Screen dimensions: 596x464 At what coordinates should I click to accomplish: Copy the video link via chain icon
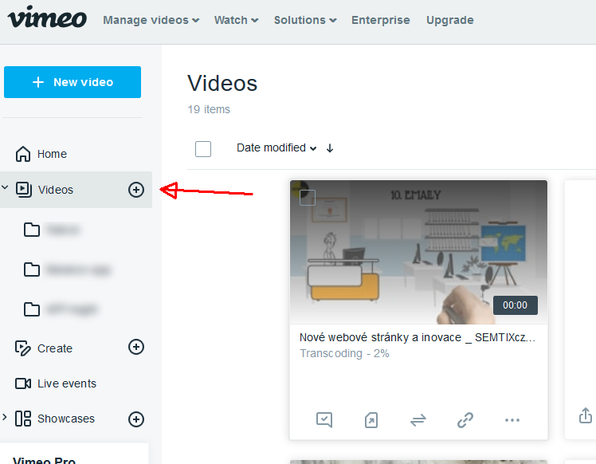[465, 419]
